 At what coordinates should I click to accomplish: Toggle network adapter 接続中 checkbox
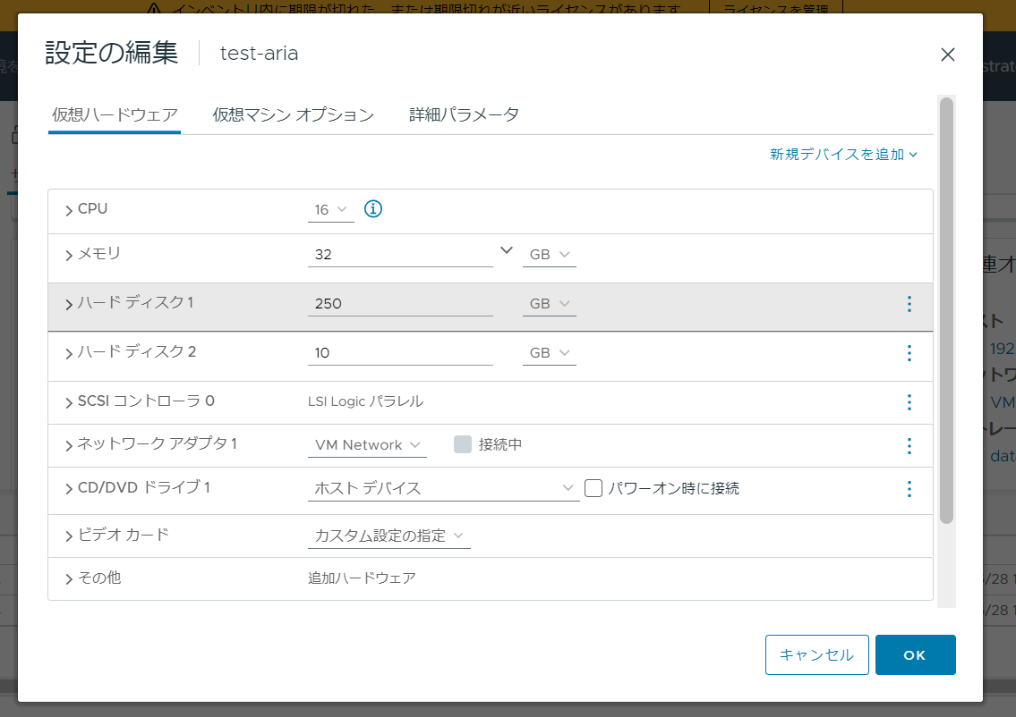point(463,444)
